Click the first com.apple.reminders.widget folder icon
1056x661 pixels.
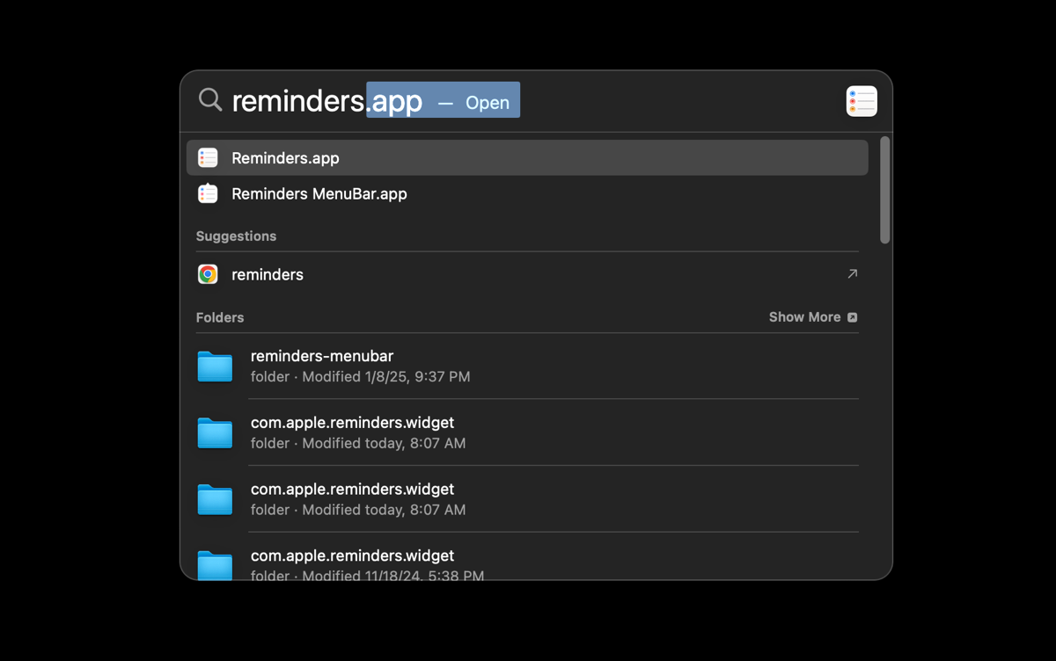[x=215, y=432]
